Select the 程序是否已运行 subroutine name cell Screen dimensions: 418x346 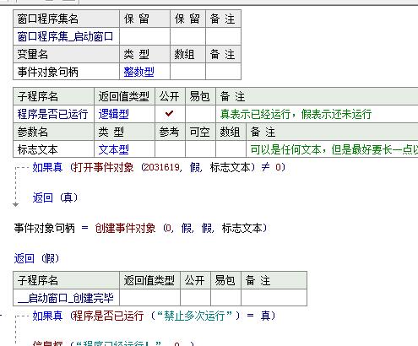[53, 114]
